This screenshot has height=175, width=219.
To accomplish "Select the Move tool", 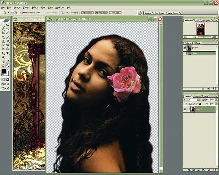I will tap(8, 25).
